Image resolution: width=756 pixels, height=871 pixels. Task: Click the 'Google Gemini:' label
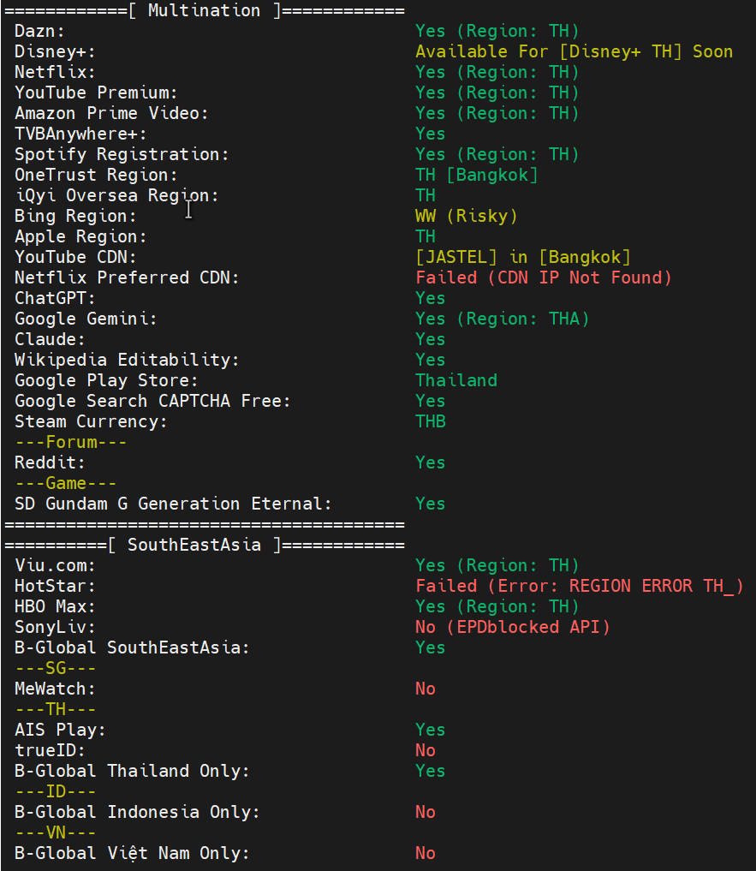[x=86, y=319]
